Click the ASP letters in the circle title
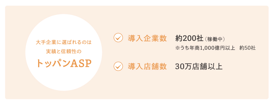This screenshot has height=104, width=274. (x=81, y=64)
